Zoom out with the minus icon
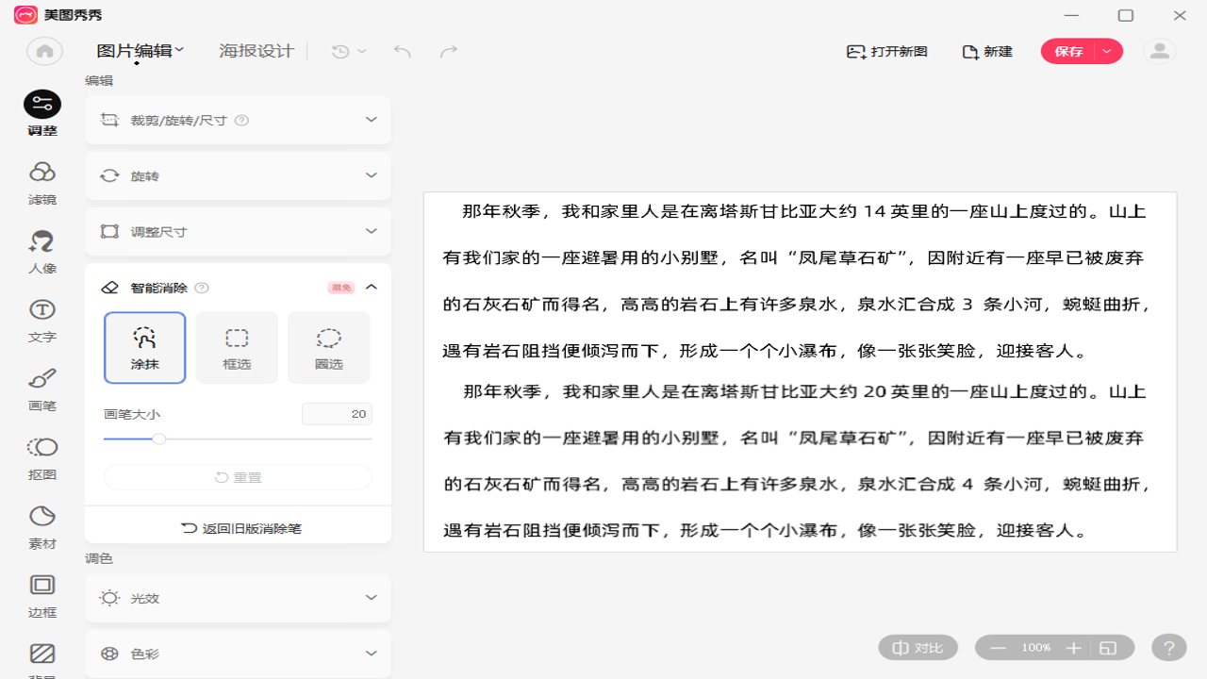This screenshot has width=1207, height=679. [x=999, y=648]
